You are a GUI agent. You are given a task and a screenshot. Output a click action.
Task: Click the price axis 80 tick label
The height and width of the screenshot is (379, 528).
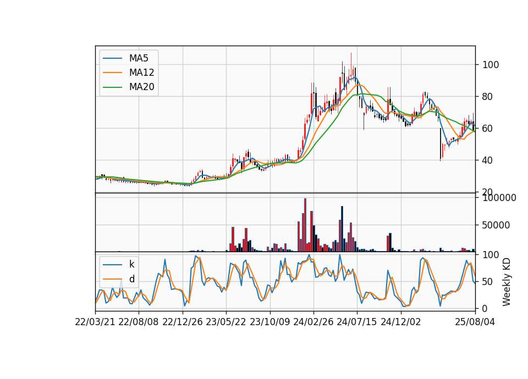pos(487,97)
